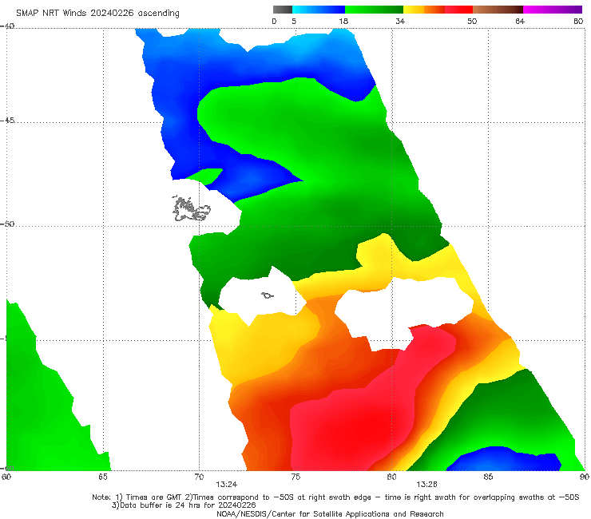Click the large island outline near 69E
This screenshot has height=519, width=591.
191,209
